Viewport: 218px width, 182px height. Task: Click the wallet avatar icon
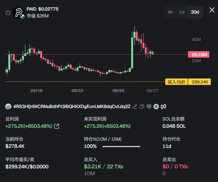(8, 107)
